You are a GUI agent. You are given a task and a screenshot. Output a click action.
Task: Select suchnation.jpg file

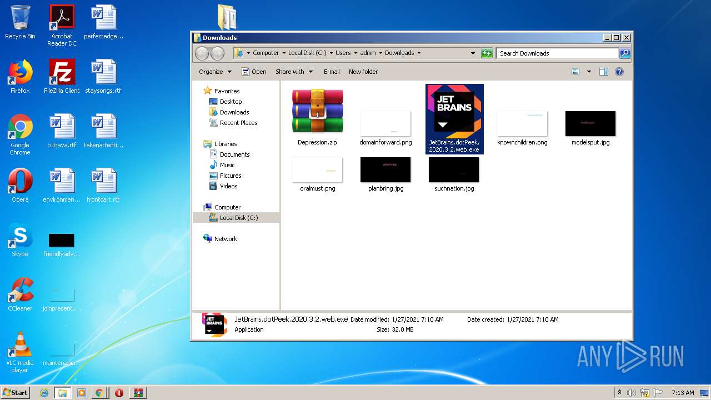(x=454, y=174)
